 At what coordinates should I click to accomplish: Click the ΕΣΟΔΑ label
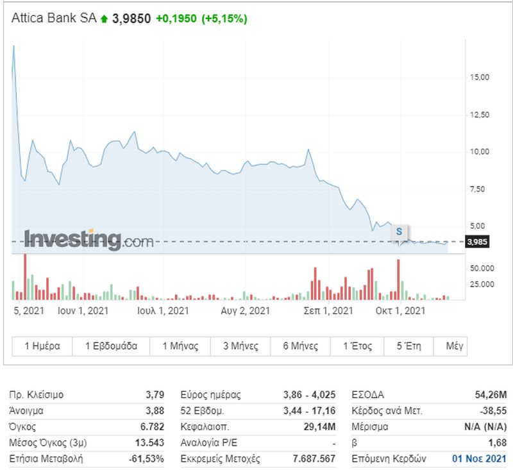[x=367, y=394]
